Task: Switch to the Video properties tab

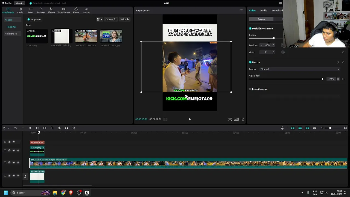Action: pos(252,10)
